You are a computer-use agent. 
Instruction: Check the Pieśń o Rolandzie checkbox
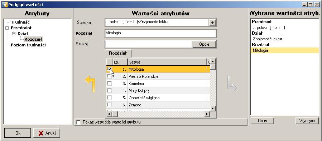pos(110,76)
